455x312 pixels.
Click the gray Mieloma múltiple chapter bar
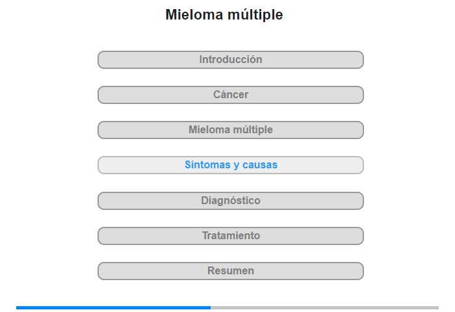230,130
